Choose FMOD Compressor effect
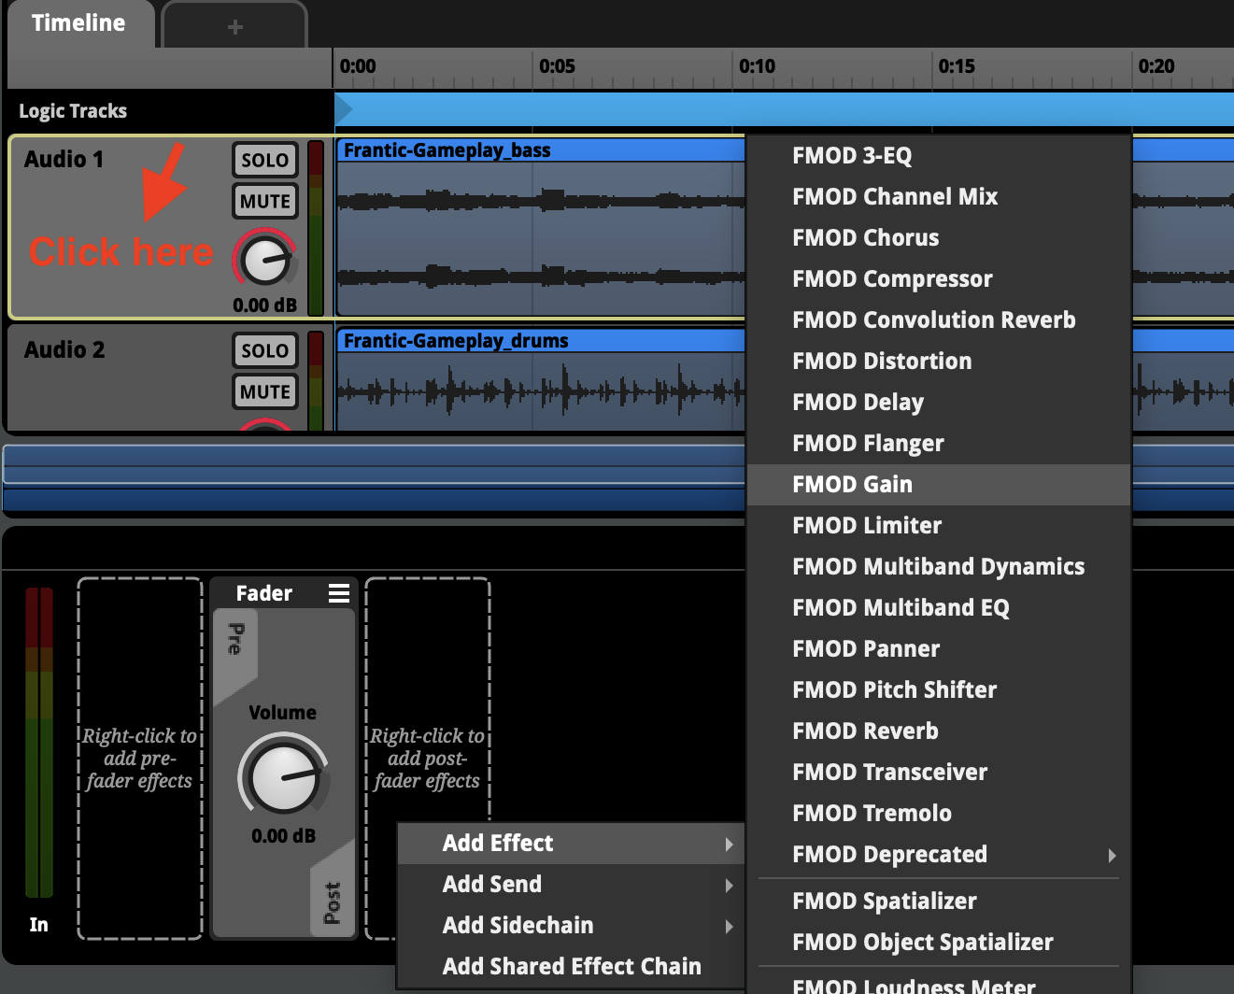The height and width of the screenshot is (994, 1234). 939,278
